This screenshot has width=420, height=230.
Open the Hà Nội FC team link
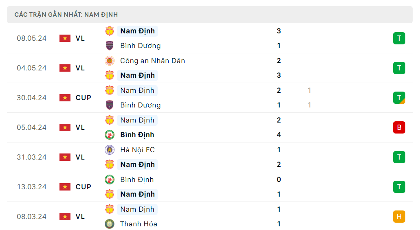pyautogui.click(x=137, y=150)
